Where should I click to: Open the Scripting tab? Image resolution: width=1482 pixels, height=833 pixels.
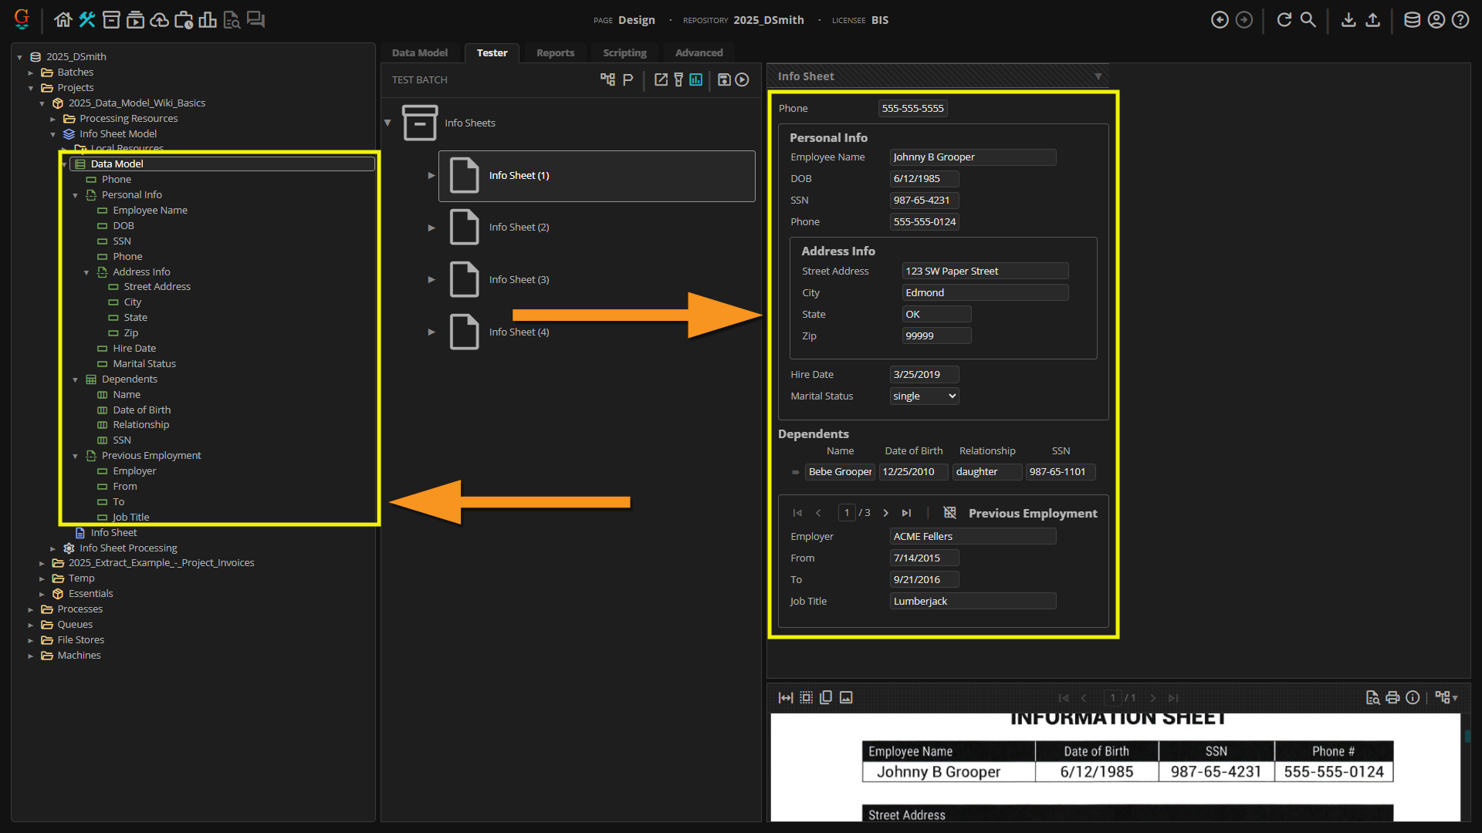tap(624, 52)
